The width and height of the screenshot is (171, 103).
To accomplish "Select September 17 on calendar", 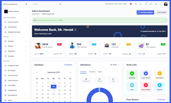I will (54, 90).
